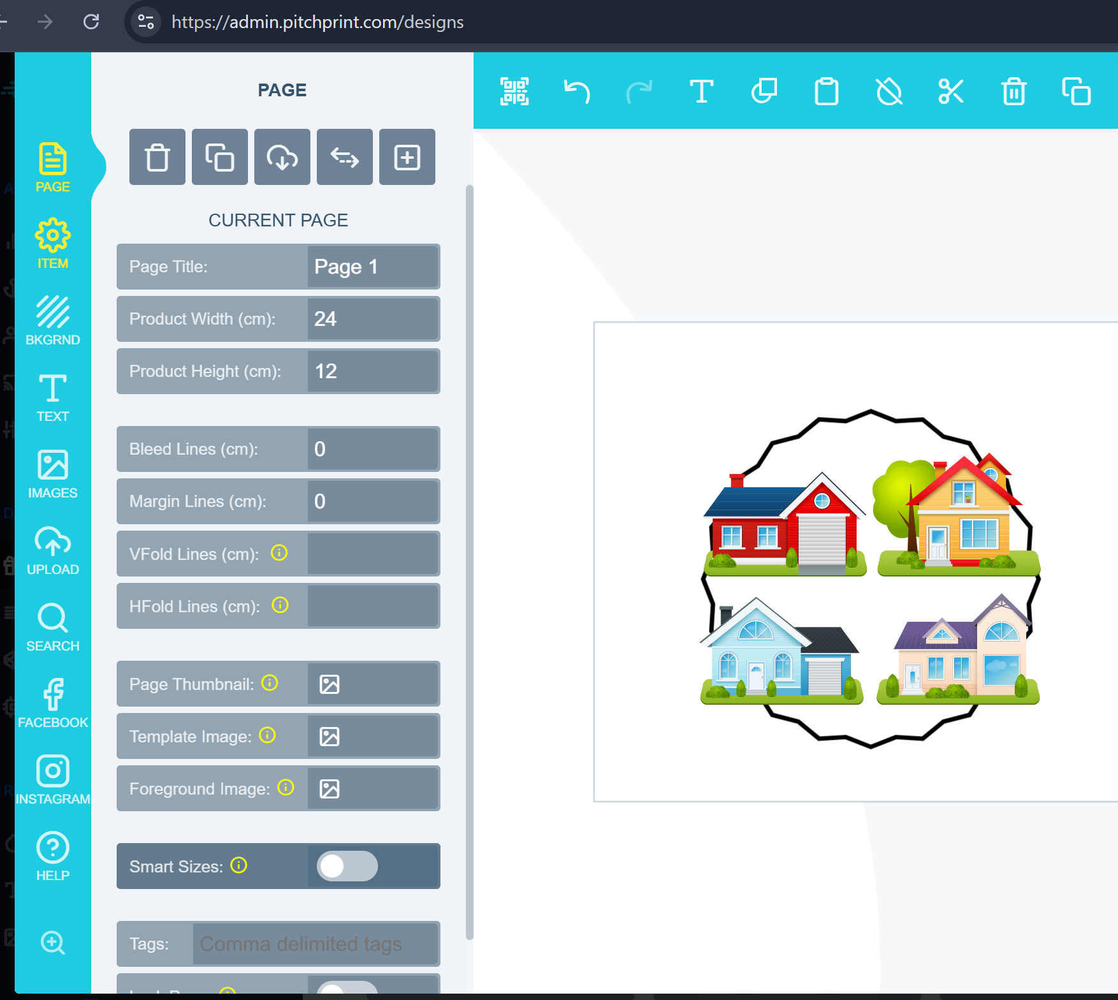Image resolution: width=1118 pixels, height=1000 pixels.
Task: Click the HFold Lines field
Action: click(x=373, y=606)
